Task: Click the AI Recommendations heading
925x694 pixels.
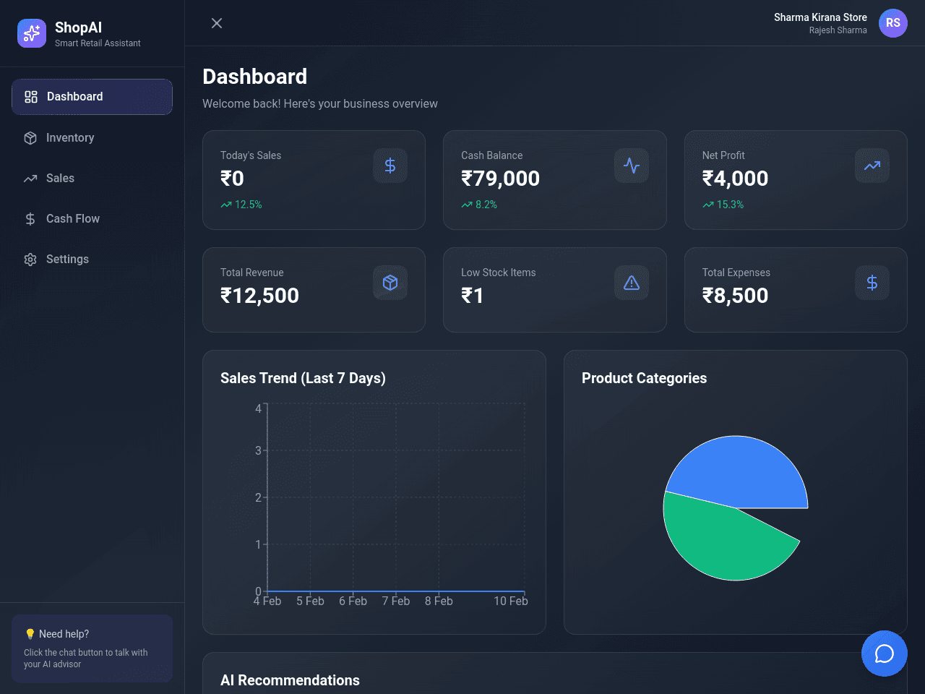Action: [x=290, y=680]
